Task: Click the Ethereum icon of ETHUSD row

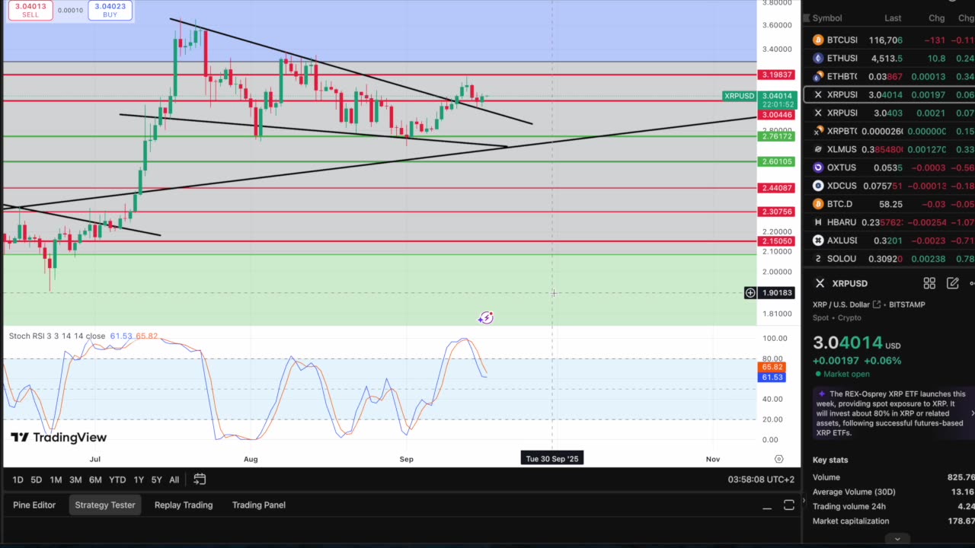Action: pos(818,58)
